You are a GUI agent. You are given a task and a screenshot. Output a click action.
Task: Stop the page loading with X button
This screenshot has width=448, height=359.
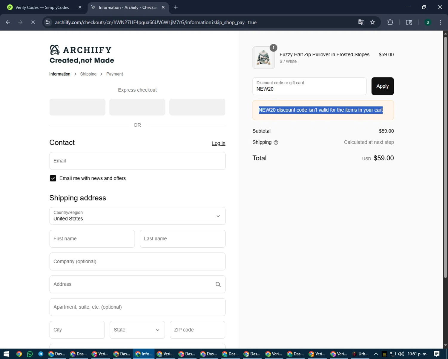coord(33,22)
